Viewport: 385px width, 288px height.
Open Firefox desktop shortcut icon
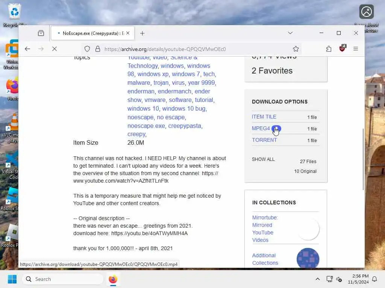12,88
